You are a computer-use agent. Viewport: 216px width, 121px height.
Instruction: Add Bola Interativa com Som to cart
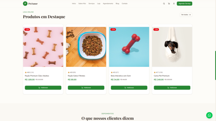tap(129, 88)
